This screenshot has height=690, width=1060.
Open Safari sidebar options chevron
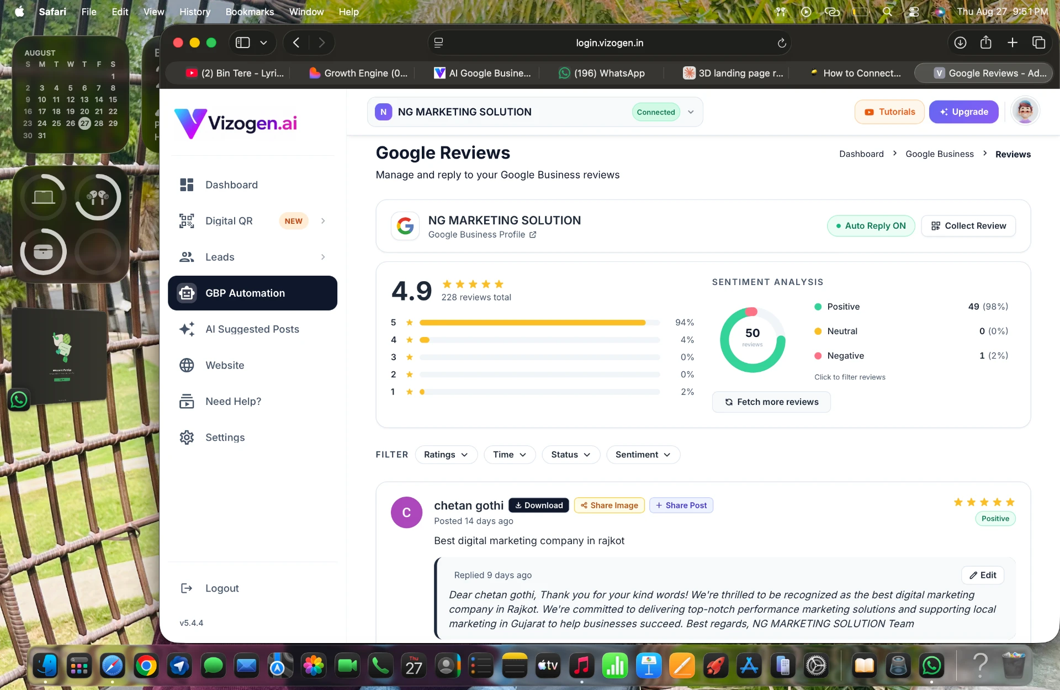point(264,43)
